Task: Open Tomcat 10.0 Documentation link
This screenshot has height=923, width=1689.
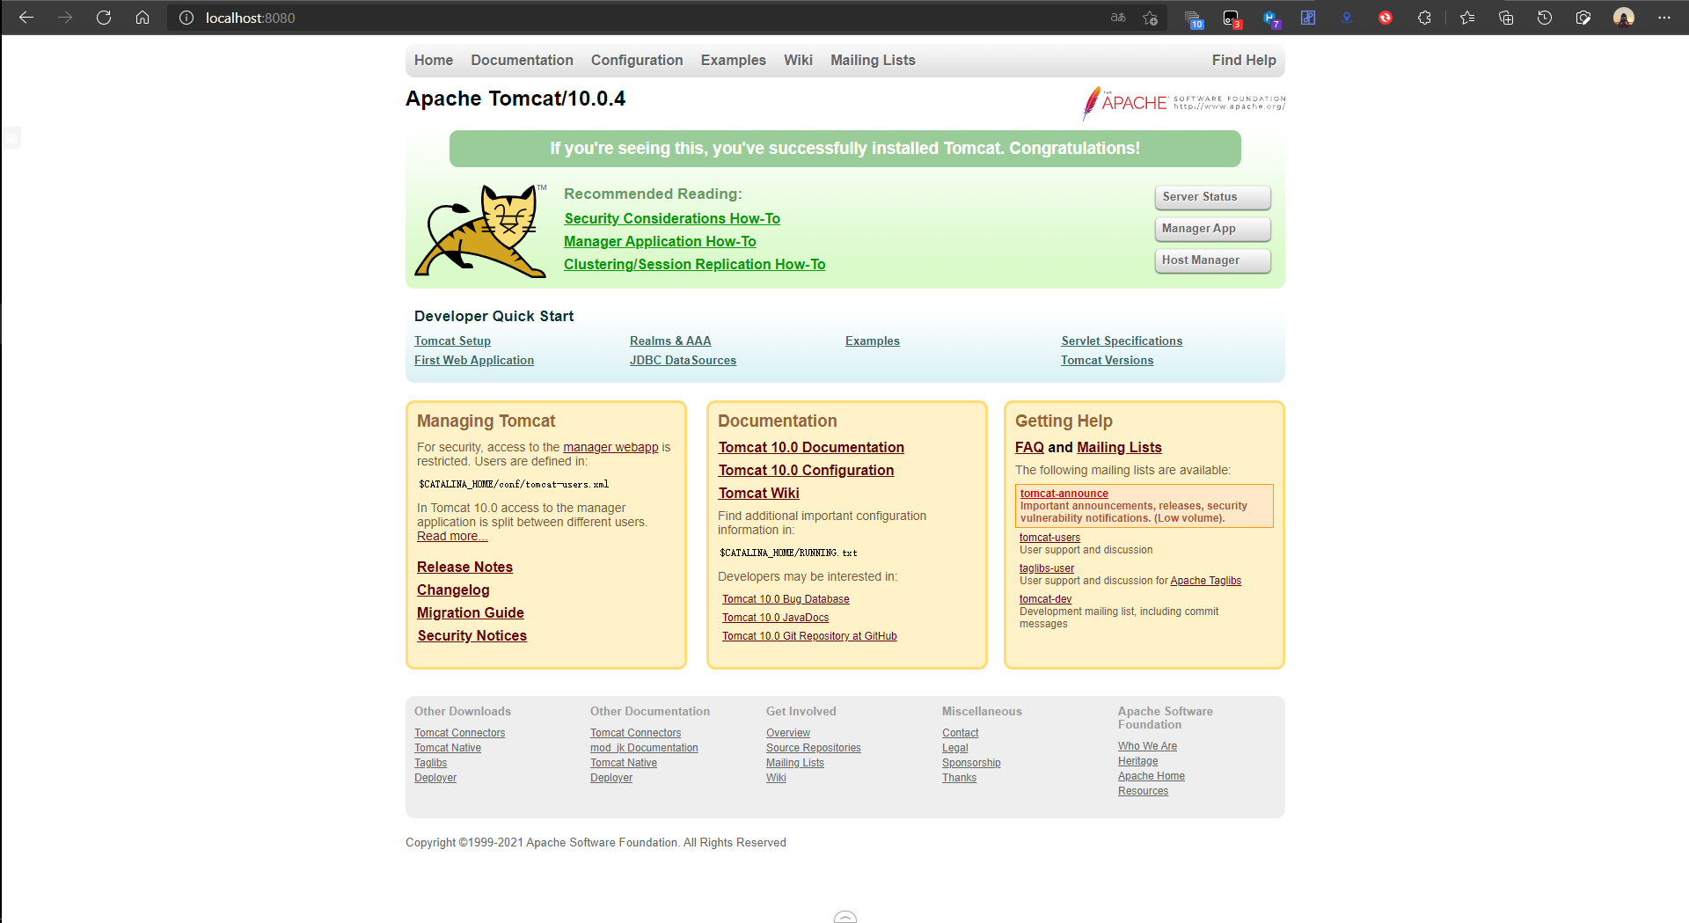Action: 811,447
